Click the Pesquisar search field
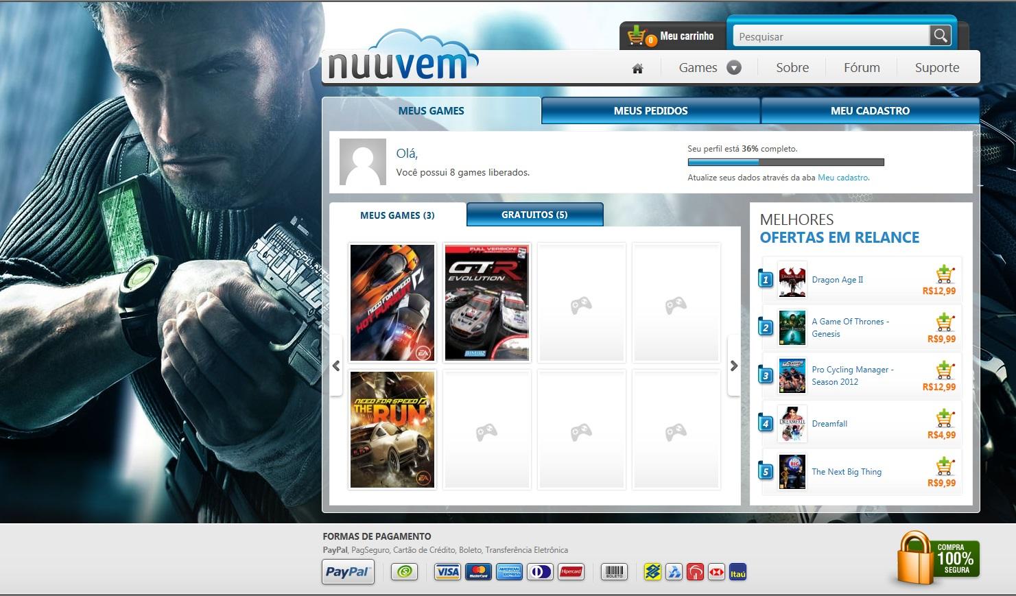 [831, 36]
